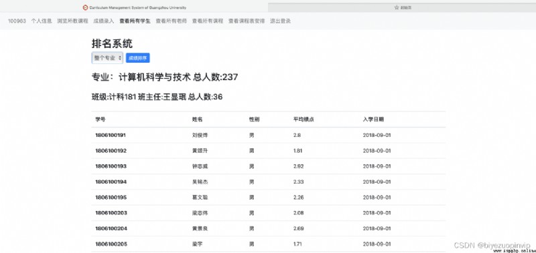Click the 姓名 column header
Image resolution: width=536 pixels, height=253 pixels.
point(198,119)
